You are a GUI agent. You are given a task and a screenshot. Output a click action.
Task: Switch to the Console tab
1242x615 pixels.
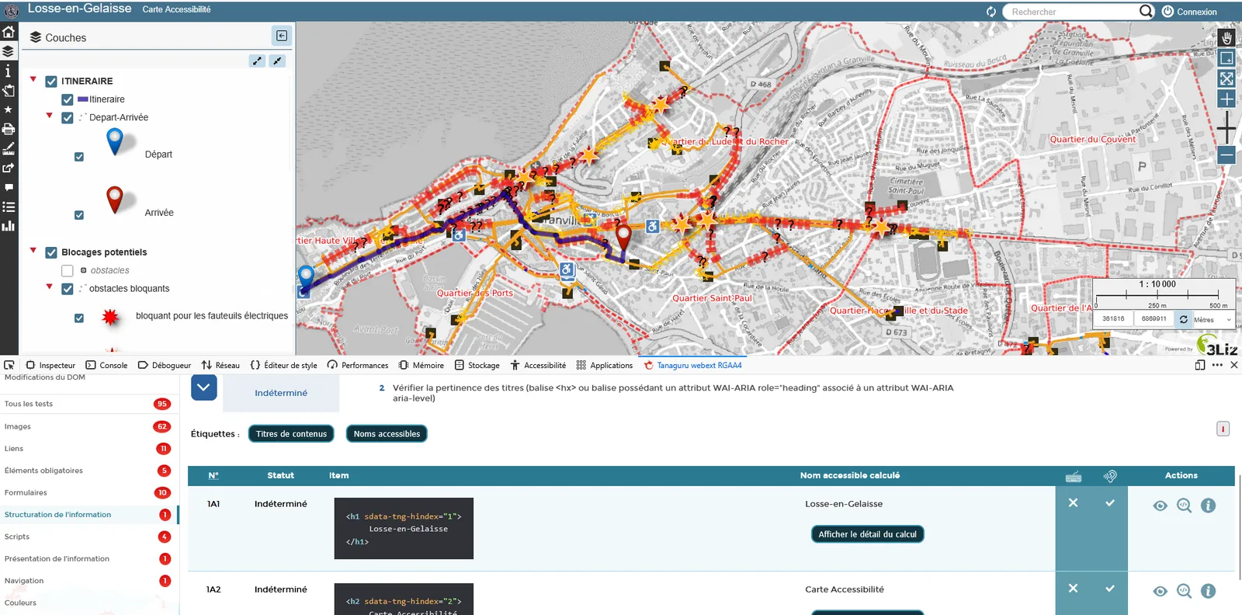pyautogui.click(x=107, y=365)
